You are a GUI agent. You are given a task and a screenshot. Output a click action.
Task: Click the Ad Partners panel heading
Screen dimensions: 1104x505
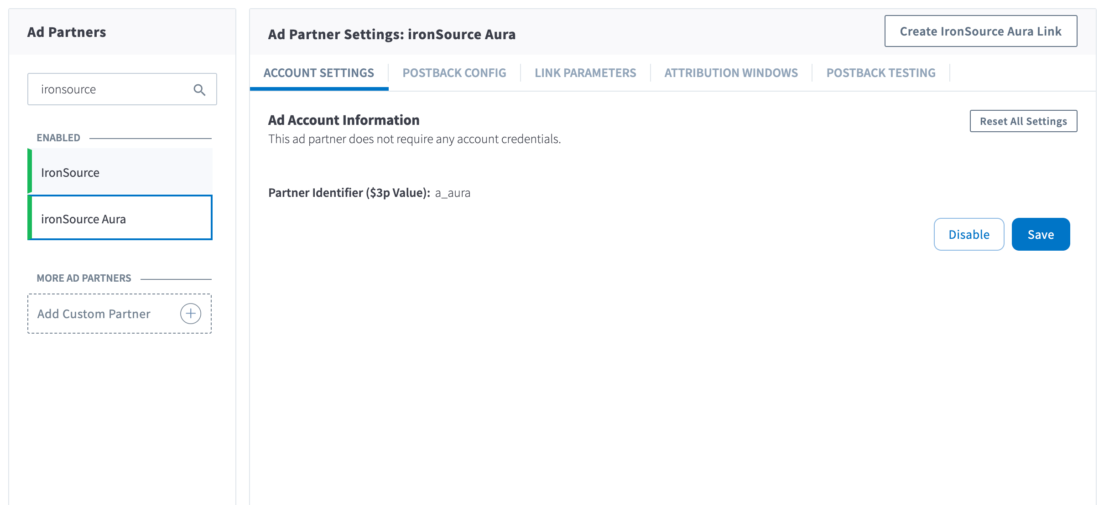[x=67, y=32]
